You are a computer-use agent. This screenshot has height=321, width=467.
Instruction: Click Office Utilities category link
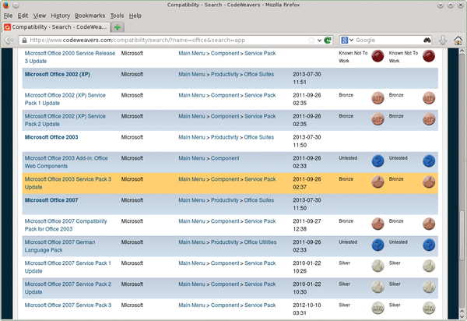coord(260,242)
